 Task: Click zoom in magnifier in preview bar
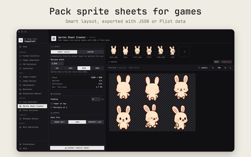[225, 68]
